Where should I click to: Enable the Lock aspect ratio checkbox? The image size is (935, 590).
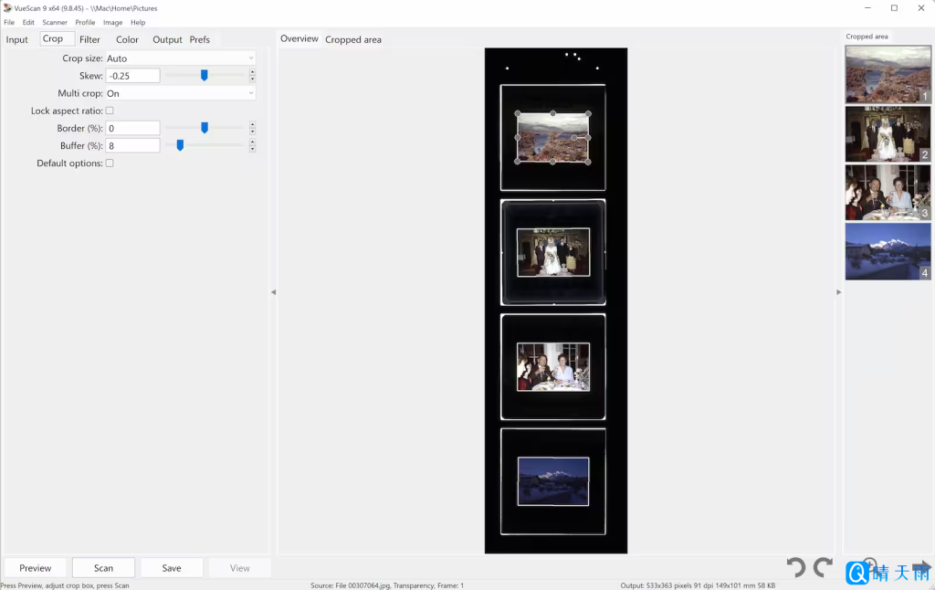[110, 111]
